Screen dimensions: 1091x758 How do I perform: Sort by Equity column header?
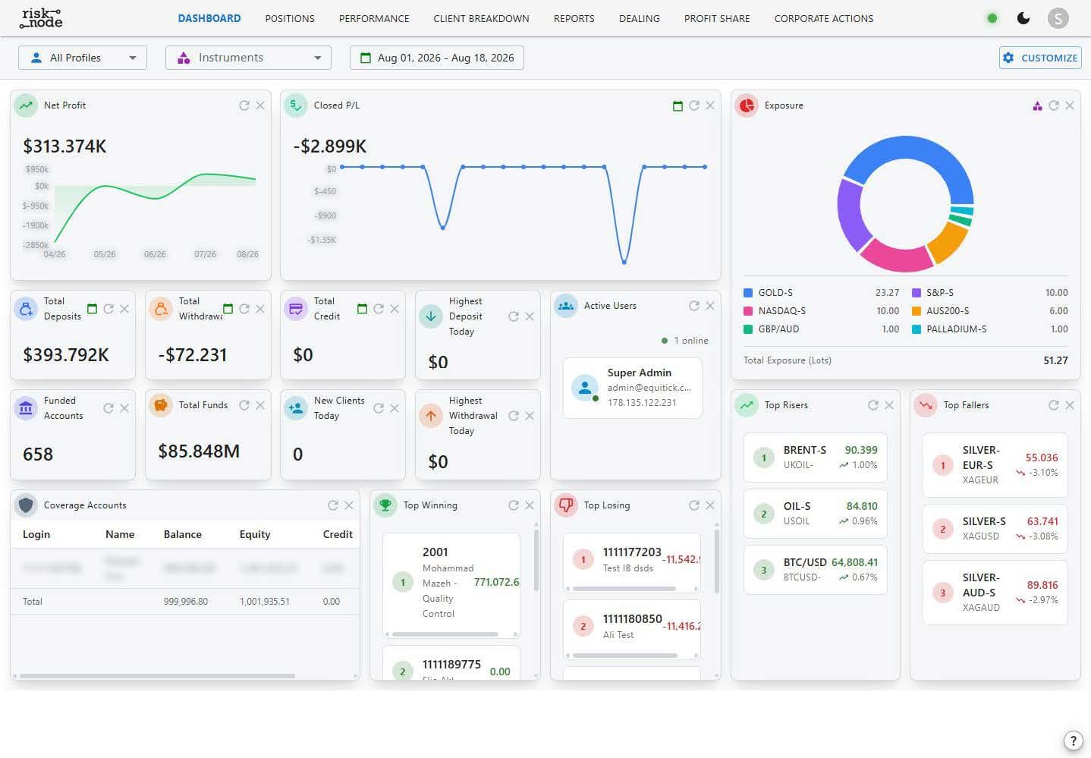(255, 534)
